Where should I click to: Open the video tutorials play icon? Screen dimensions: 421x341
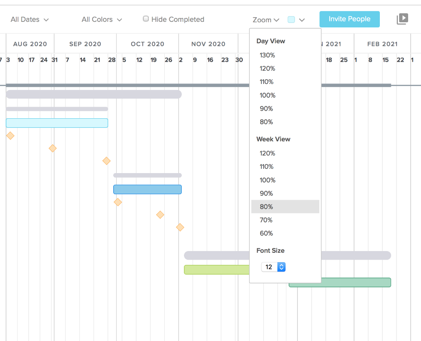coord(402,19)
